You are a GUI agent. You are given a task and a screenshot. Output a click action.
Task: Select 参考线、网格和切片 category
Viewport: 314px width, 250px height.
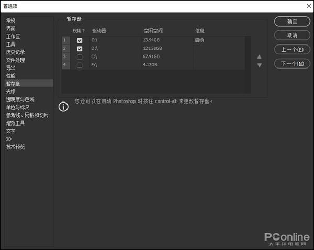pos(27,115)
